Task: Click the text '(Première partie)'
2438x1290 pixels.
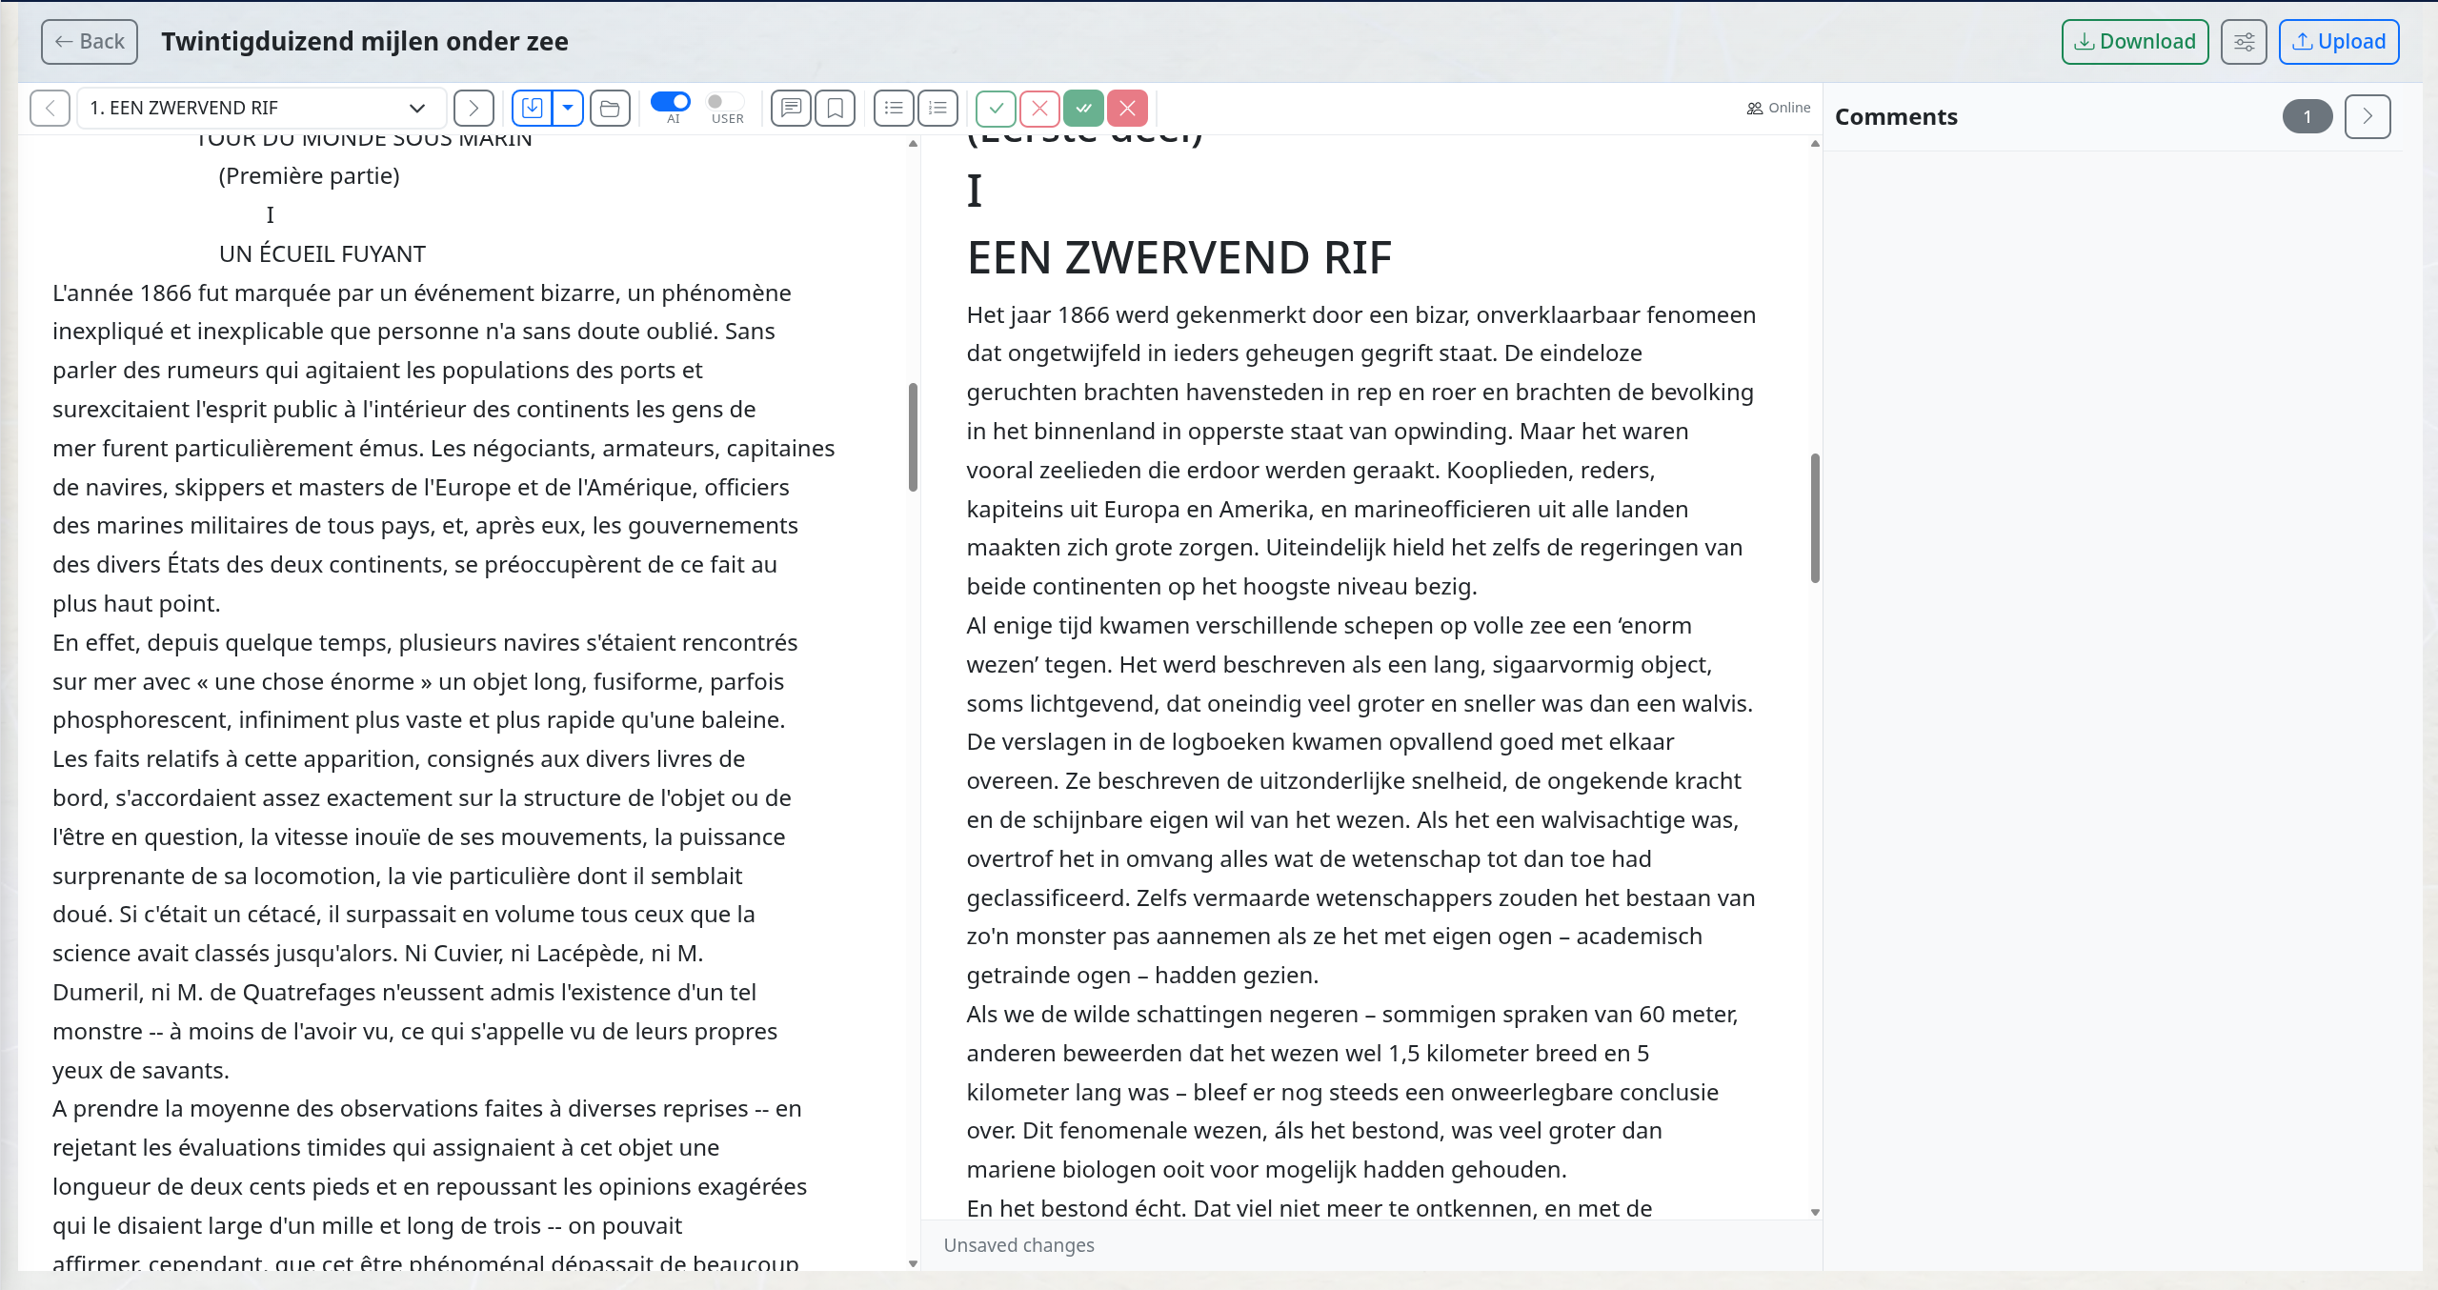Action: coord(309,175)
